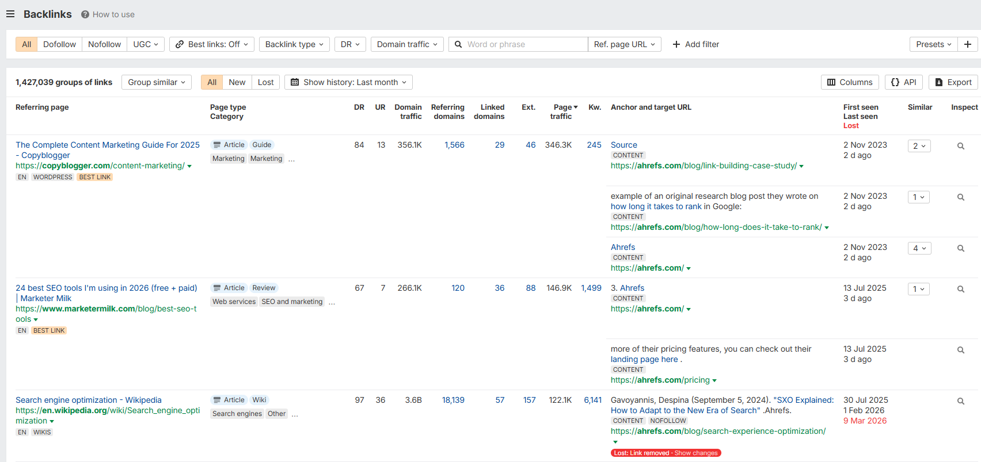The image size is (981, 462).
Task: Click the 1,427,039 groups of links count
Action: pos(64,82)
